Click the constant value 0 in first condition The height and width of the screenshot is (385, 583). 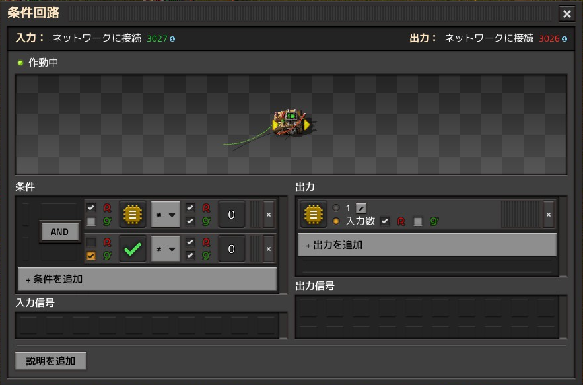(x=231, y=215)
